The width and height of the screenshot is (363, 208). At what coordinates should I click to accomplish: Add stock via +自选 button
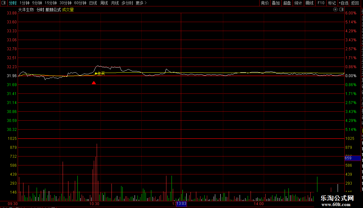click(343, 3)
